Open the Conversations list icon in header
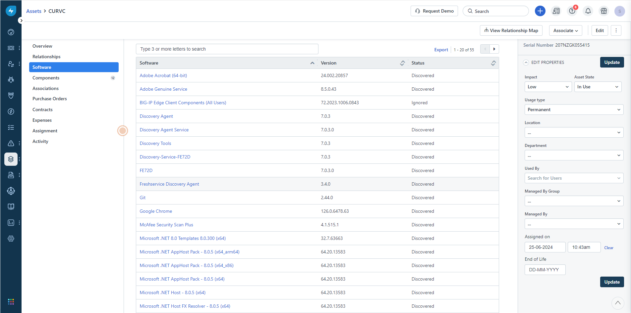The width and height of the screenshot is (631, 313). [556, 11]
